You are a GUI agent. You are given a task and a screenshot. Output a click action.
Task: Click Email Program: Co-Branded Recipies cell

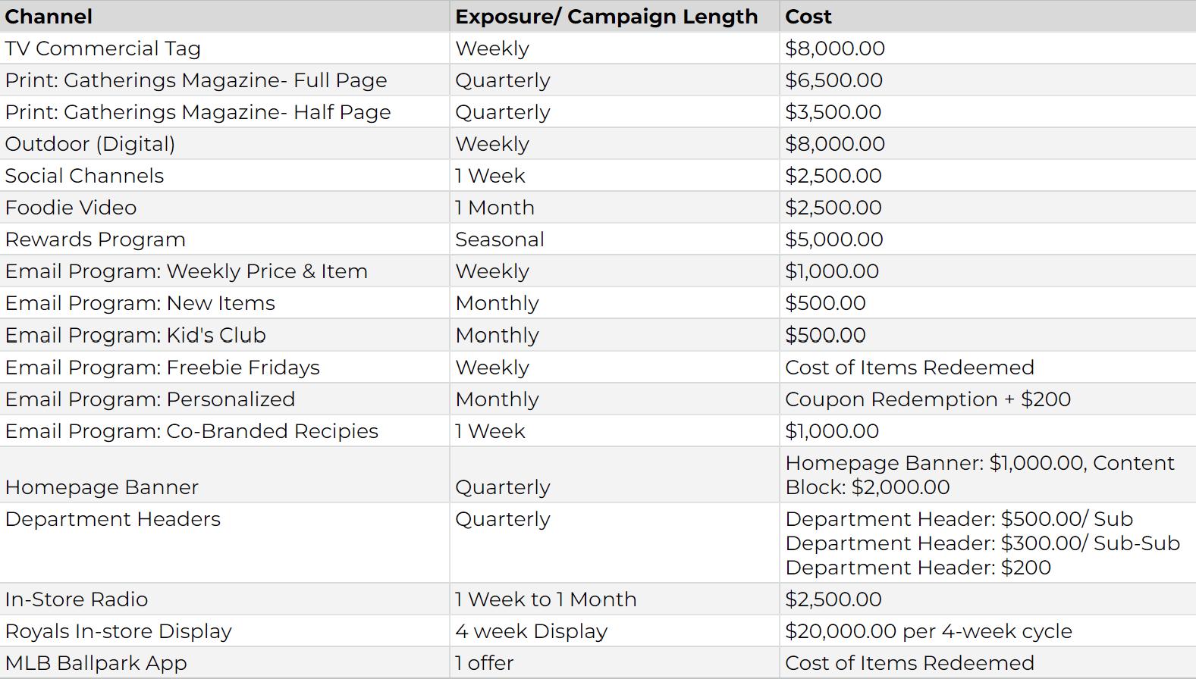point(191,431)
